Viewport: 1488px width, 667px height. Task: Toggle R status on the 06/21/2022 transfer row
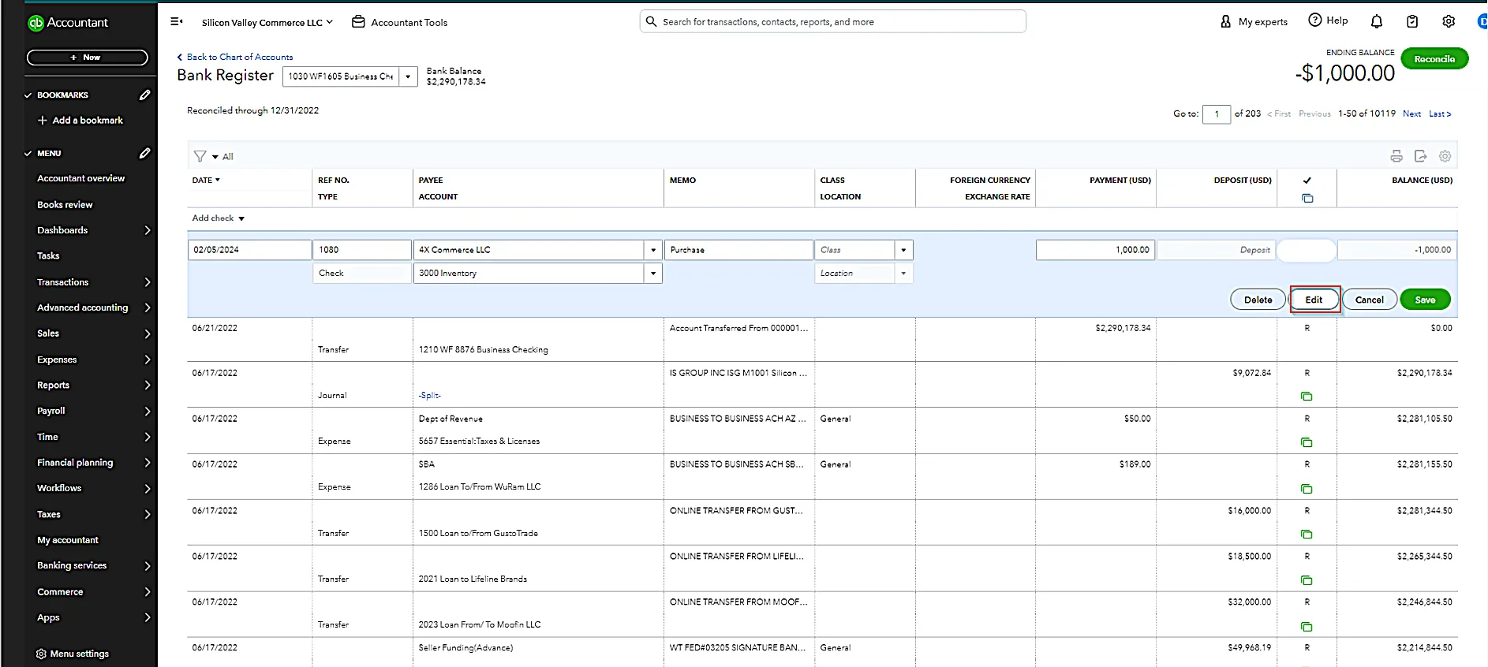[1307, 328]
